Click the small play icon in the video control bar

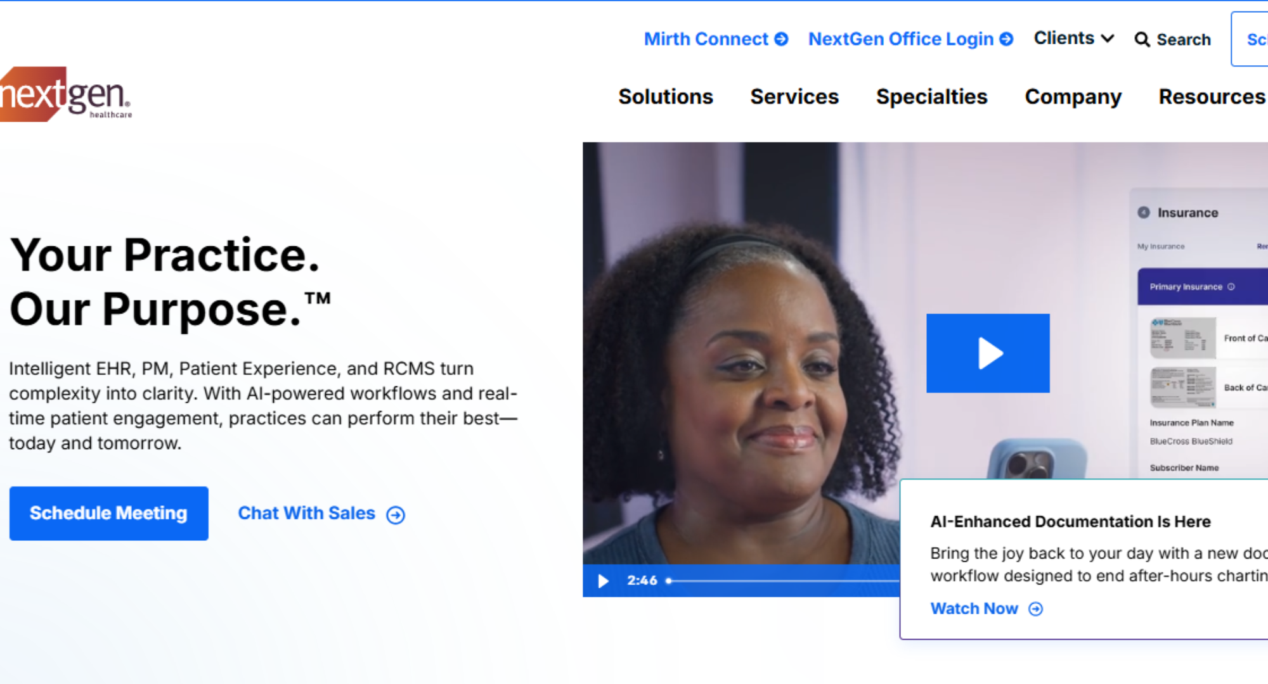click(x=603, y=581)
